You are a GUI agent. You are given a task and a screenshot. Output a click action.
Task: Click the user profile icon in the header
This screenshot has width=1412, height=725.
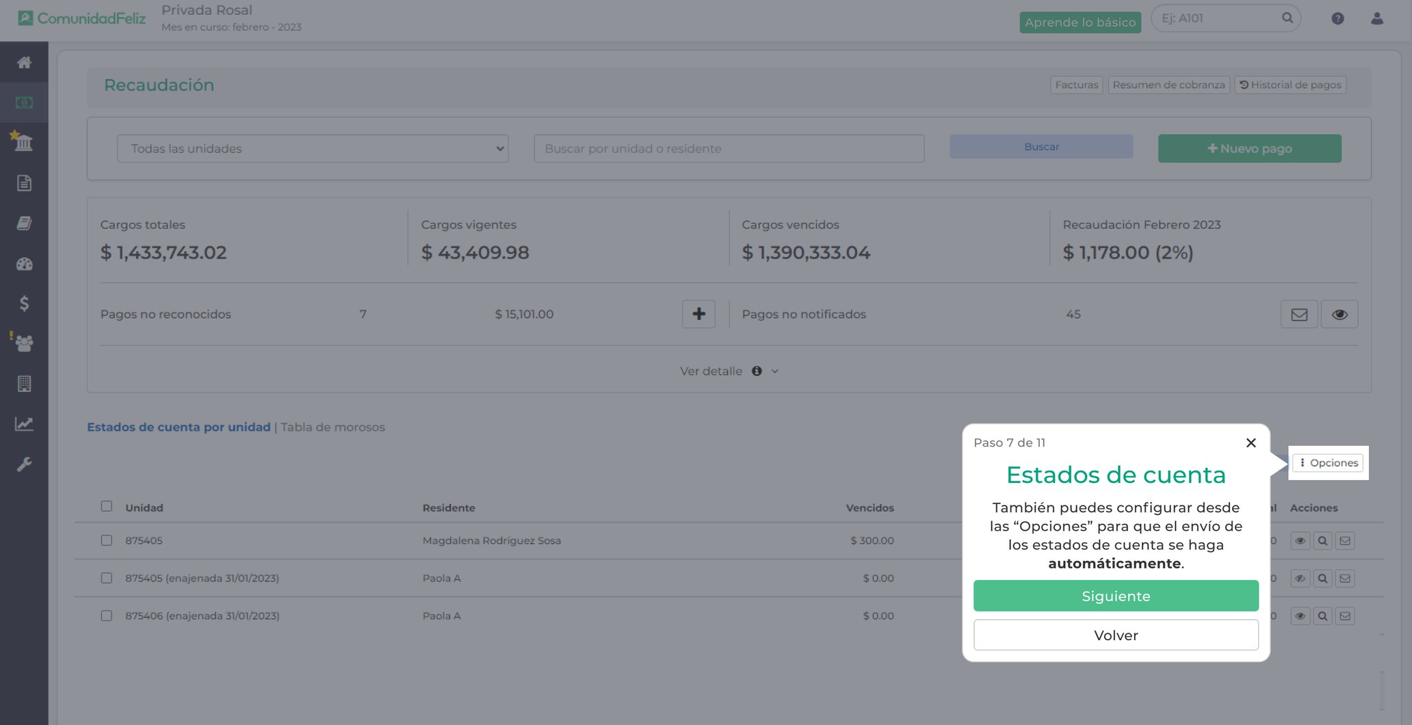[x=1376, y=19]
